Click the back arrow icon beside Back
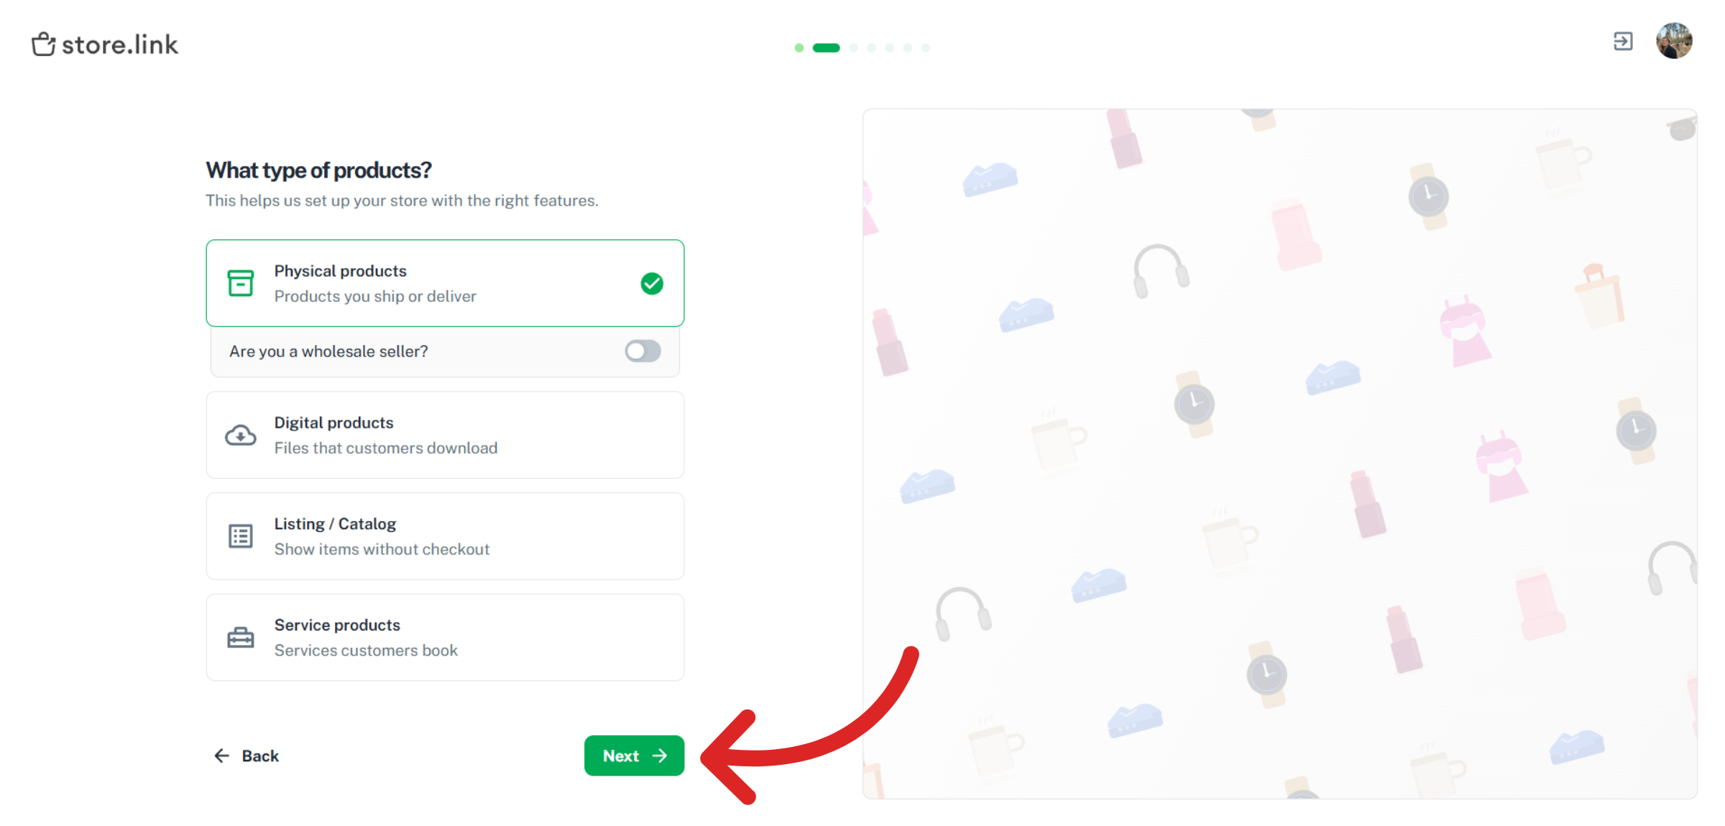This screenshot has width=1725, height=826. click(221, 756)
